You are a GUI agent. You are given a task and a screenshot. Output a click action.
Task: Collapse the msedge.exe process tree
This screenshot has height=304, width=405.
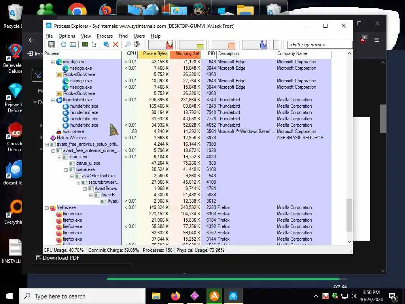(x=53, y=62)
